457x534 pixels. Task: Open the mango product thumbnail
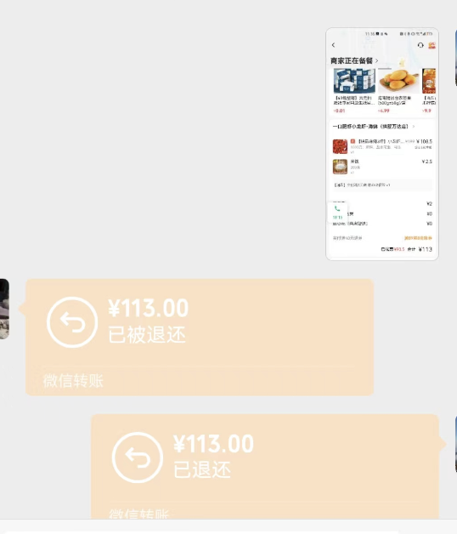coord(398,81)
